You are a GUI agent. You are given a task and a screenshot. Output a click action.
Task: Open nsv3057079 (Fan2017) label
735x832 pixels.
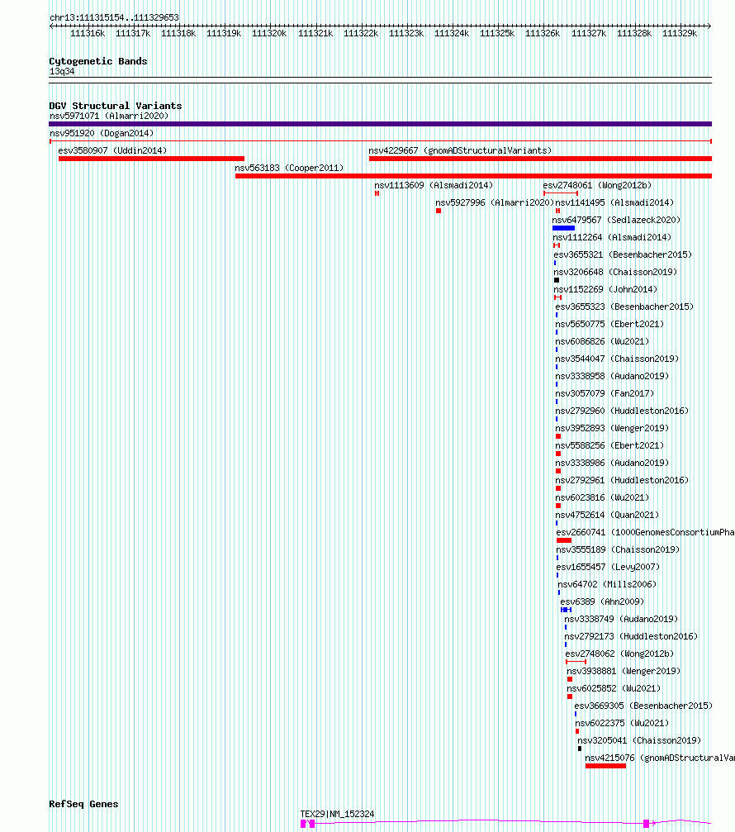pos(605,394)
